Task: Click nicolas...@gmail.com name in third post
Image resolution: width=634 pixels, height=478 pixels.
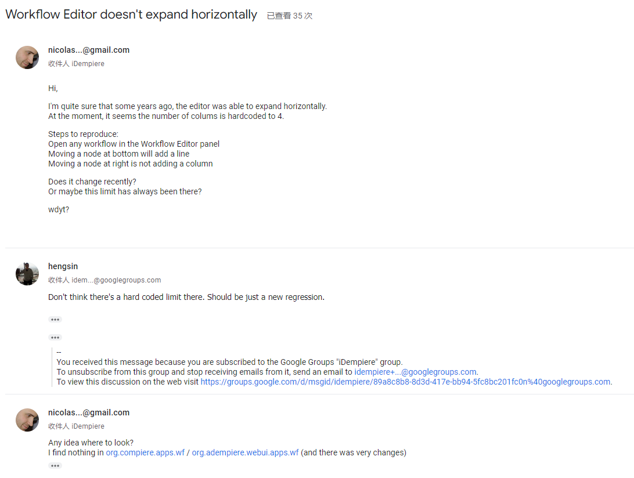Action: (x=89, y=412)
